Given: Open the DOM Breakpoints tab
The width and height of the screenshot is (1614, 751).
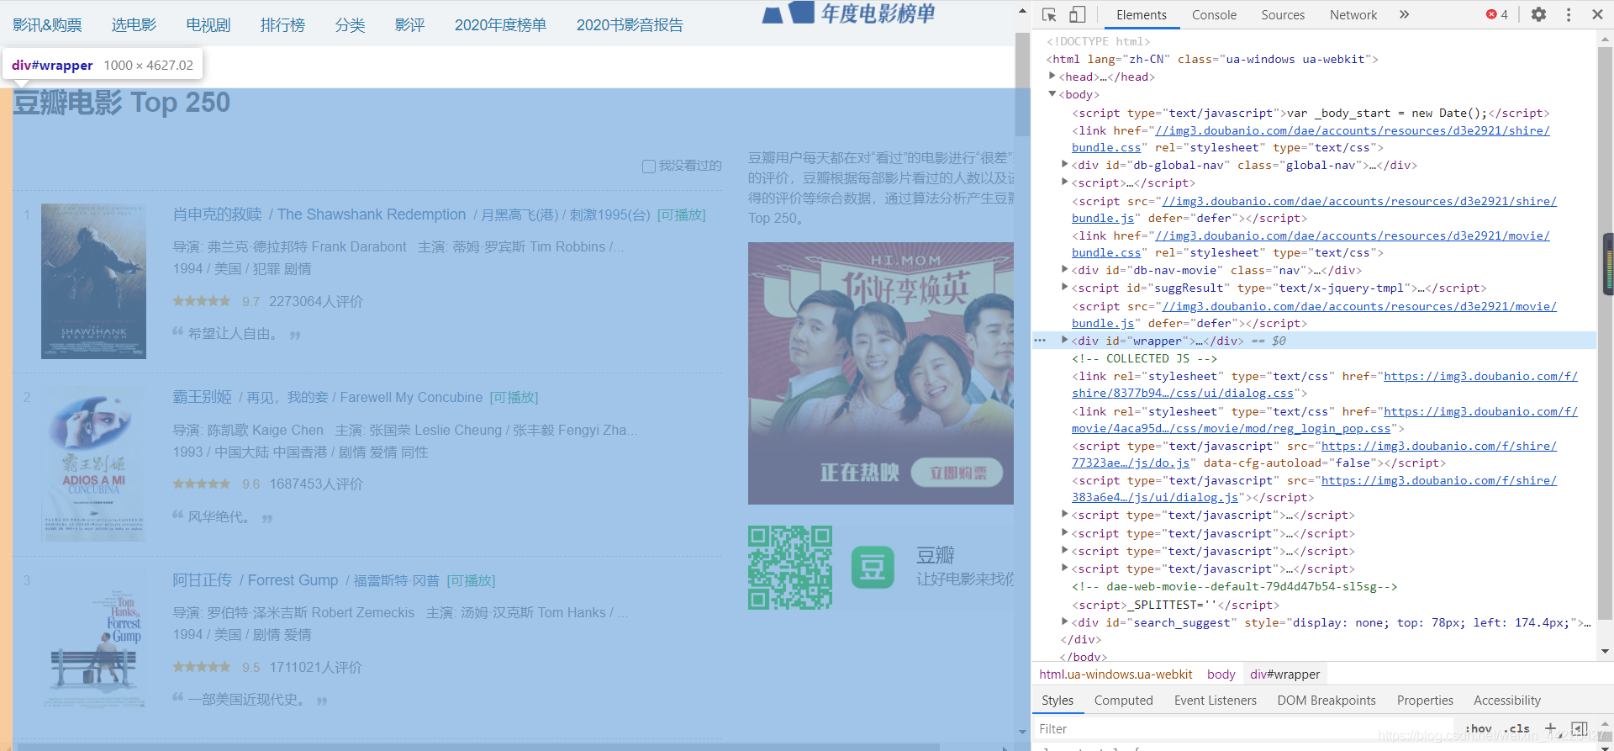Looking at the screenshot, I should point(1327,701).
